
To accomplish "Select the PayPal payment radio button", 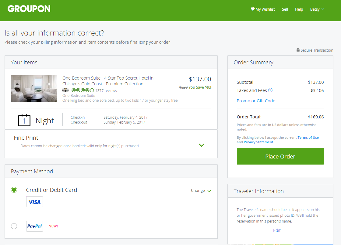I will 14,226.
